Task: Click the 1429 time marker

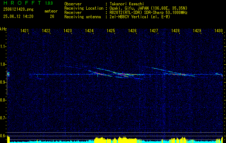Action: click(197, 30)
